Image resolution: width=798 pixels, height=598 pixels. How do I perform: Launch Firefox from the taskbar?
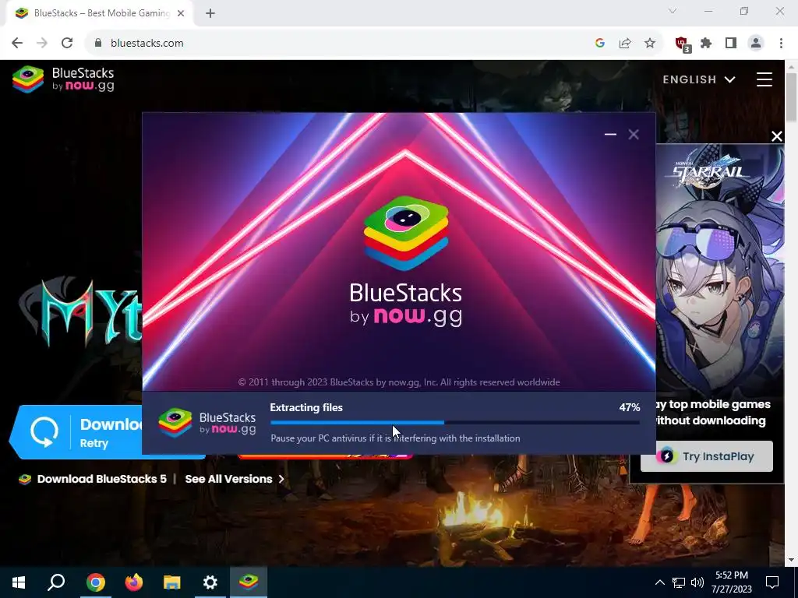(133, 582)
